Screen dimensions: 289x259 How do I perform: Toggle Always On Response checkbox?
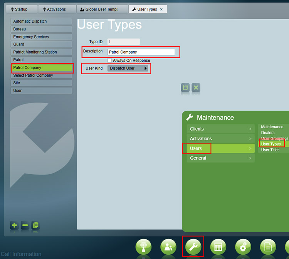[109, 60]
